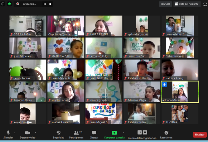Enter full screen mode via top-right icon
208x142 pixels.
click(205, 4)
